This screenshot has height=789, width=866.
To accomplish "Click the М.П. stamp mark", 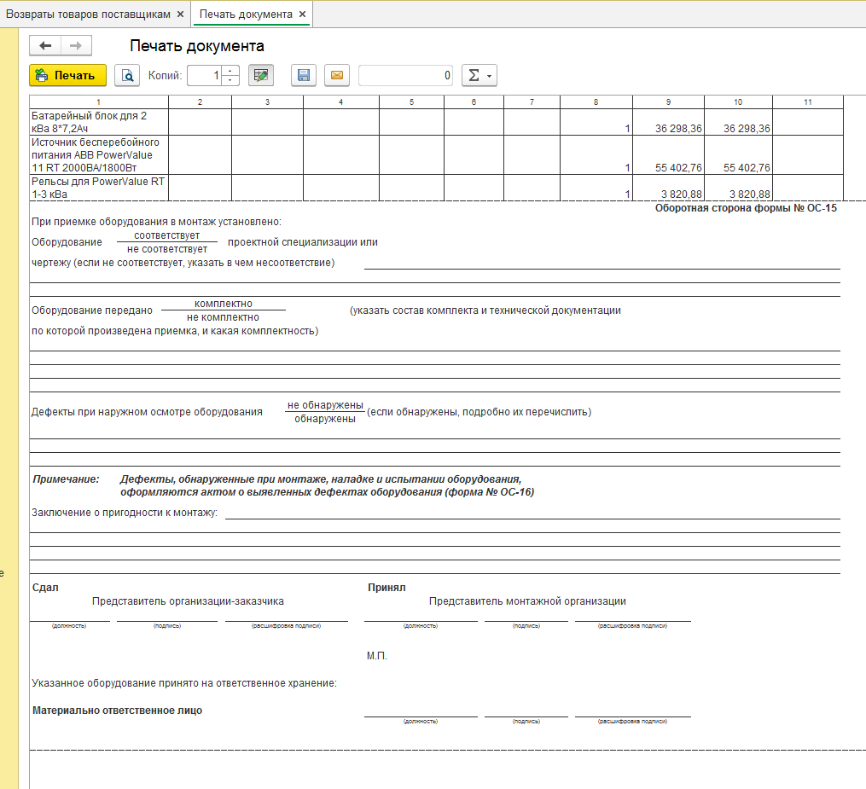I will (x=376, y=656).
